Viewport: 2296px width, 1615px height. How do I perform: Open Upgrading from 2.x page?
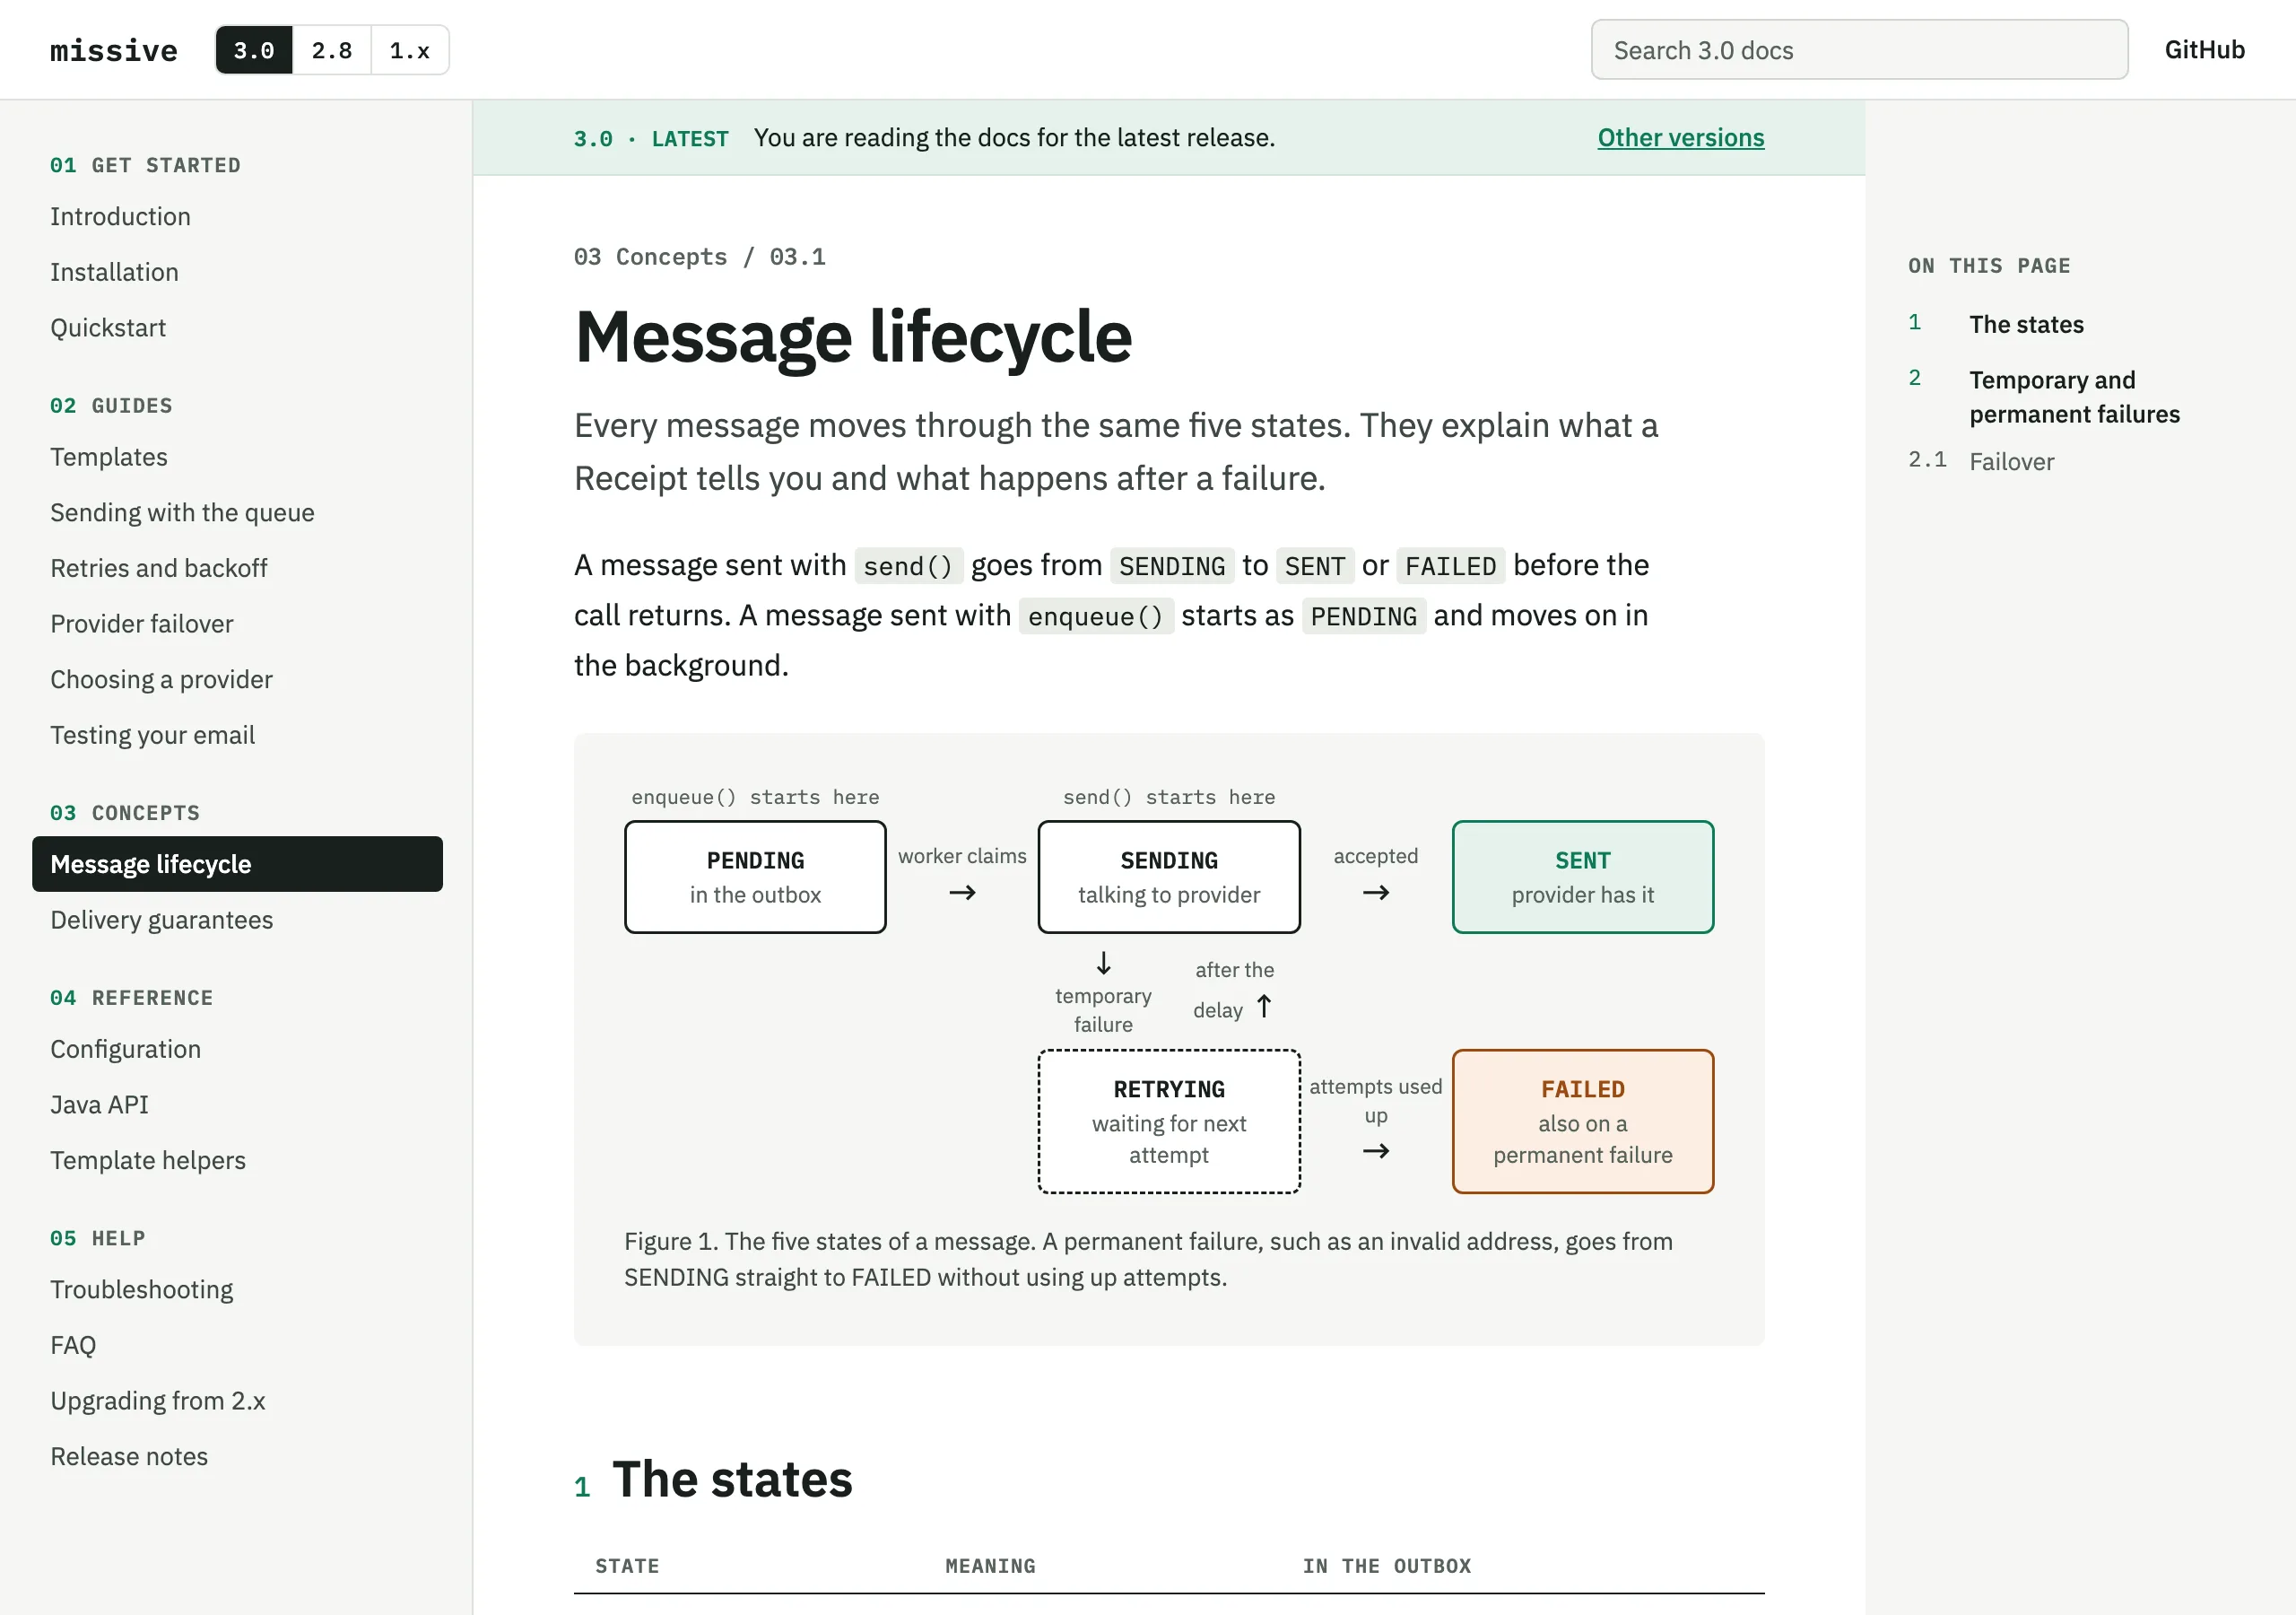158,1401
